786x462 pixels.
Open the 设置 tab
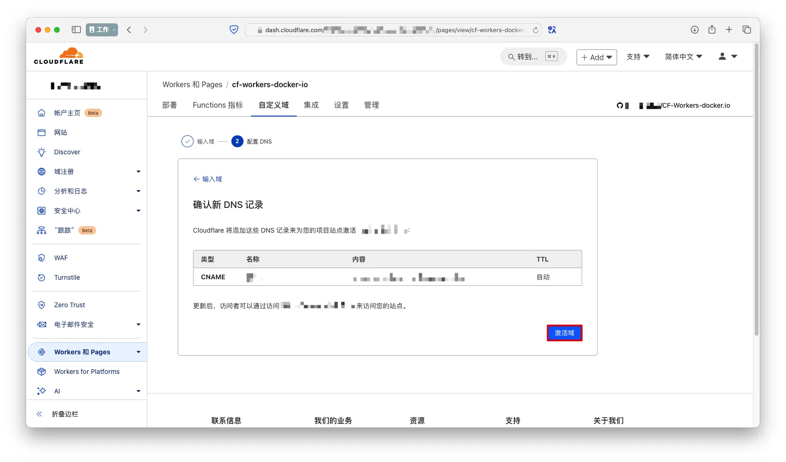click(341, 105)
